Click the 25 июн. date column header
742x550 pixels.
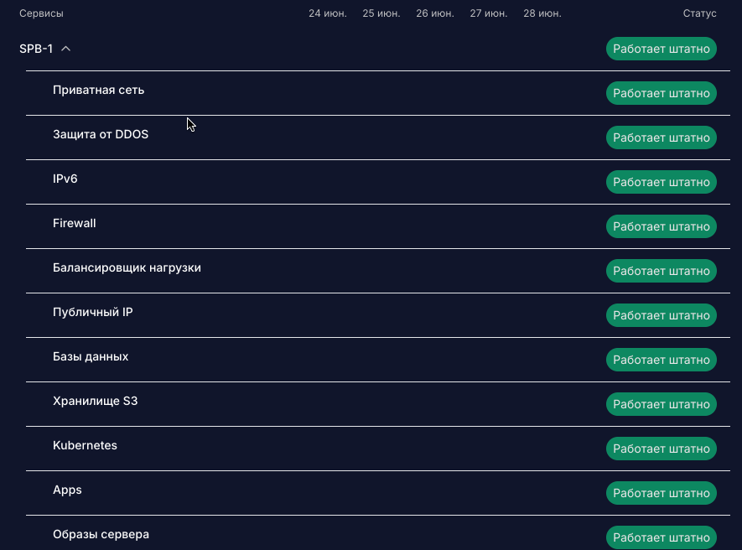tap(381, 13)
